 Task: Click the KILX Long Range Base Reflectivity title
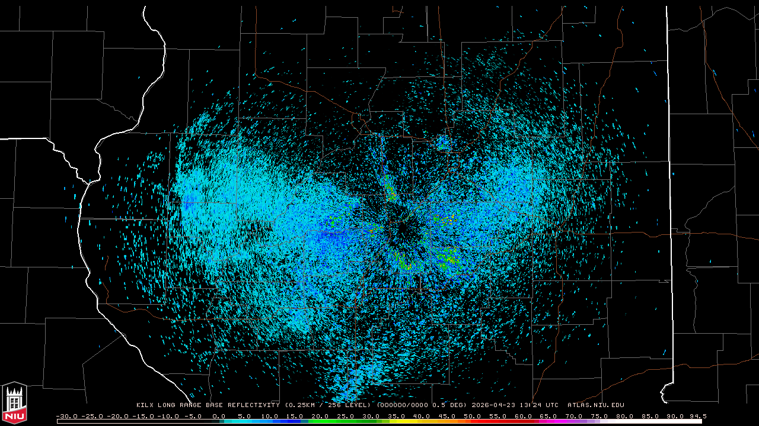(208, 405)
